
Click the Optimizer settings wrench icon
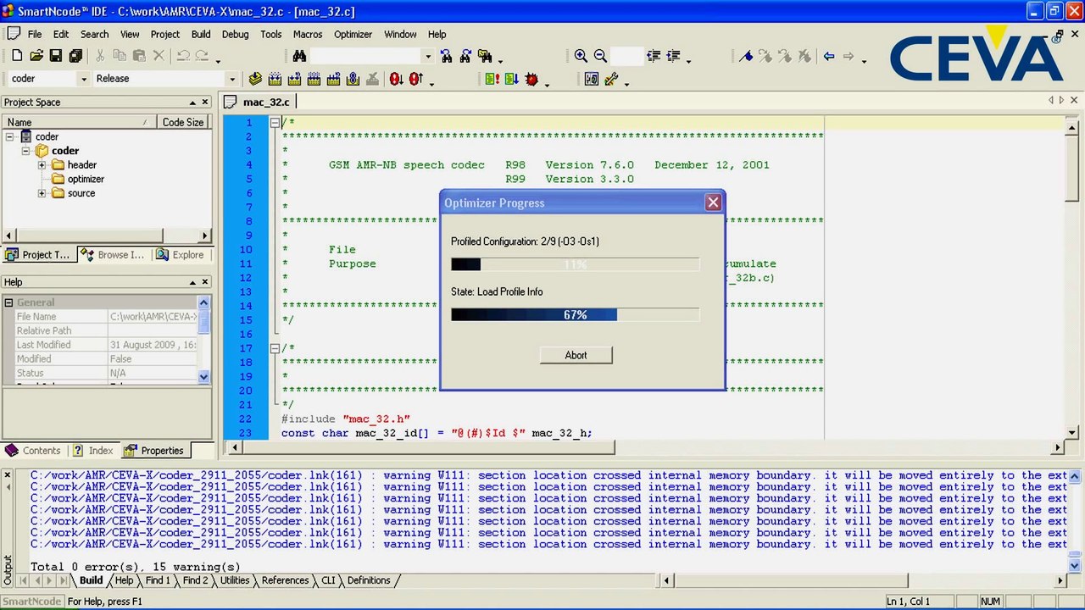point(611,79)
